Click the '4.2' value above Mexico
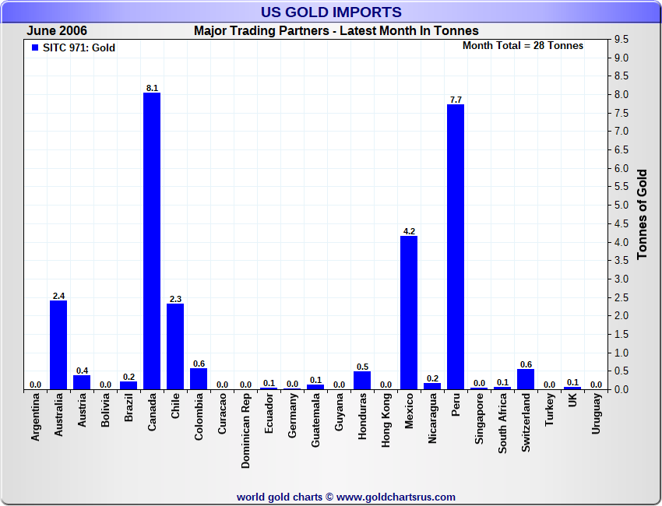 click(x=409, y=231)
